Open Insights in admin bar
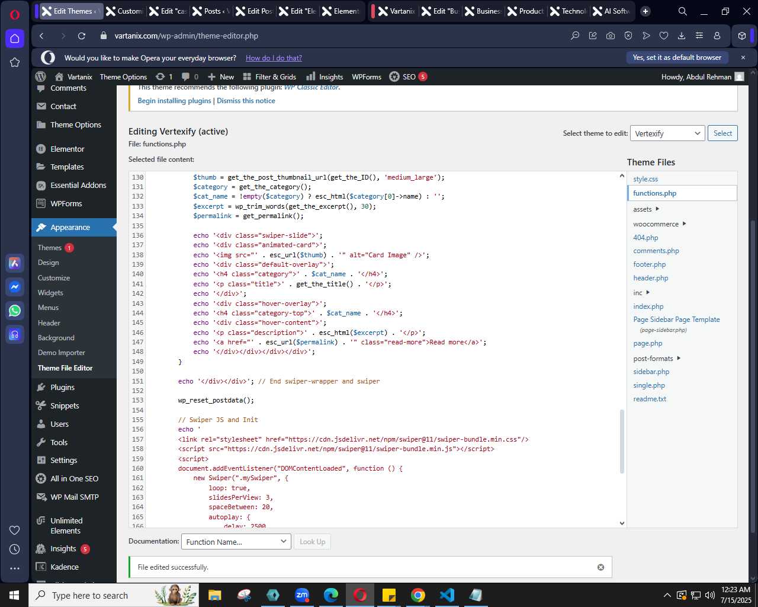The width and height of the screenshot is (758, 607). pyautogui.click(x=325, y=76)
